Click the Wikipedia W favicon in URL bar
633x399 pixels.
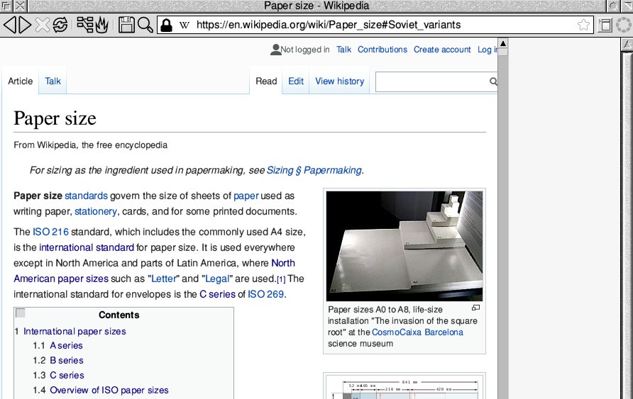coord(185,25)
